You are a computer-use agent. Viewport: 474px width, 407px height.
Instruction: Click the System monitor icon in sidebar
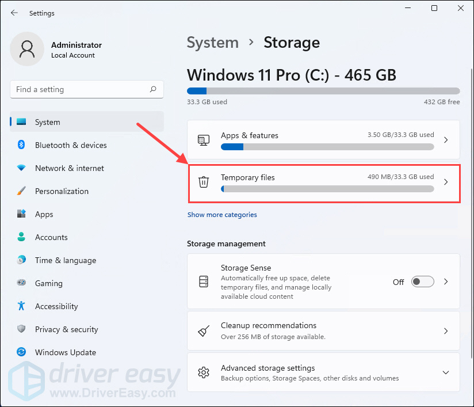tap(21, 121)
